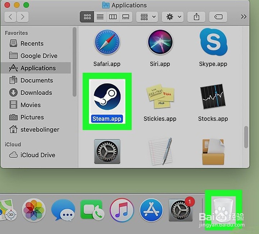The height and width of the screenshot is (234, 259).
Task: Click the file area vertical scrollbar
Action: 246,137
